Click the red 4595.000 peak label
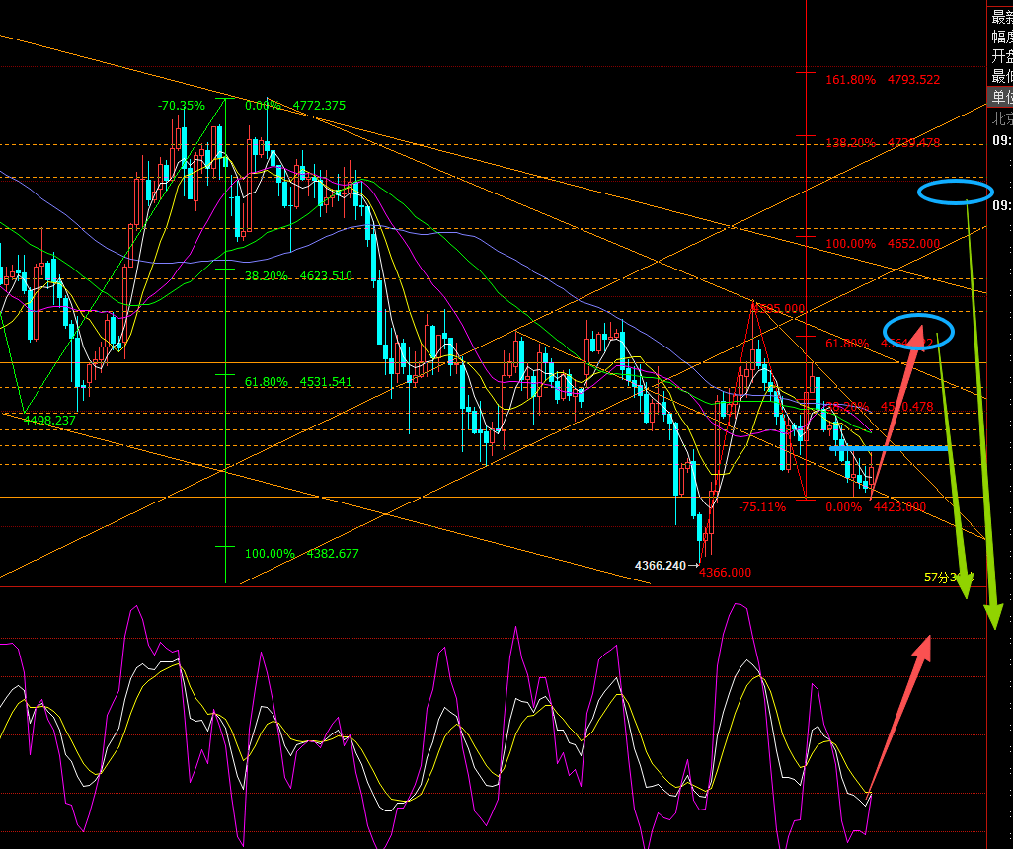The height and width of the screenshot is (849, 1013). (778, 308)
